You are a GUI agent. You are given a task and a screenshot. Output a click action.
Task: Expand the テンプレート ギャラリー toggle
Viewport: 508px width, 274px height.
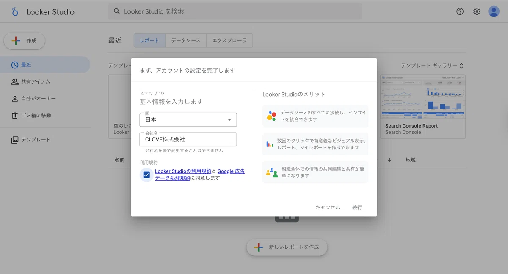click(432, 65)
